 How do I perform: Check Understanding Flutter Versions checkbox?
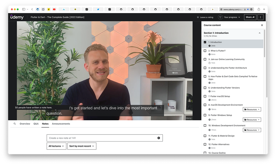205,88
